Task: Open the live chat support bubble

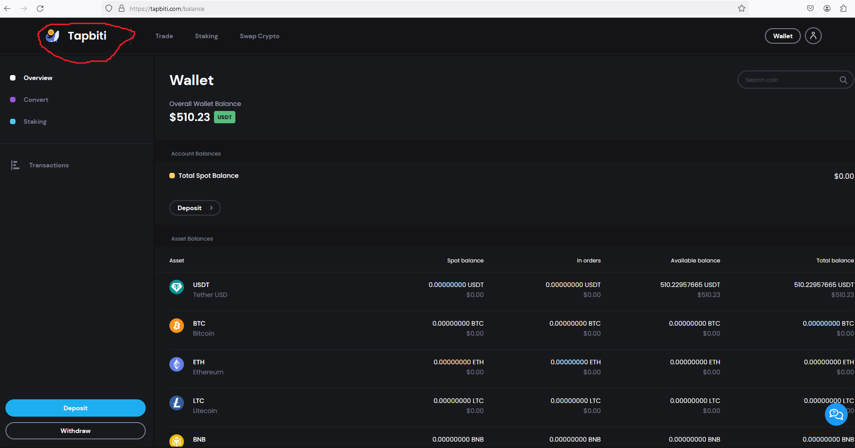Action: tap(836, 414)
